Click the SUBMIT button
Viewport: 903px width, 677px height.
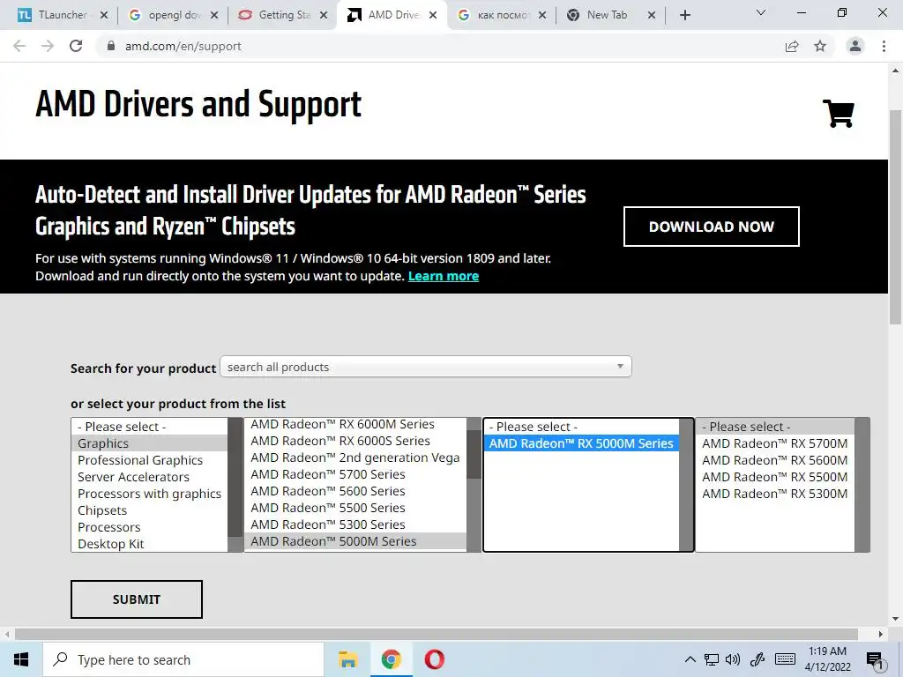click(137, 599)
